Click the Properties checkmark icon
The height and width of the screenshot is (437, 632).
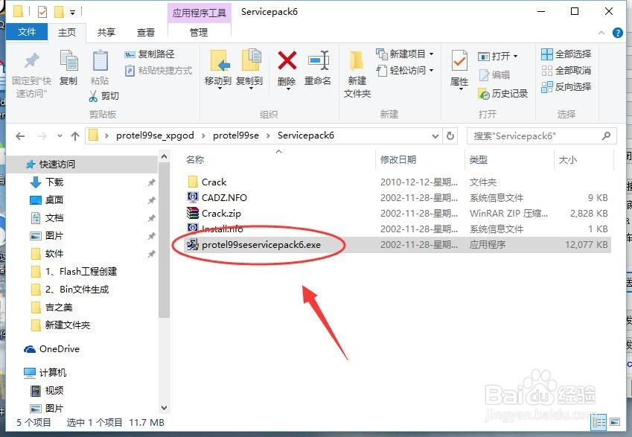point(459,61)
